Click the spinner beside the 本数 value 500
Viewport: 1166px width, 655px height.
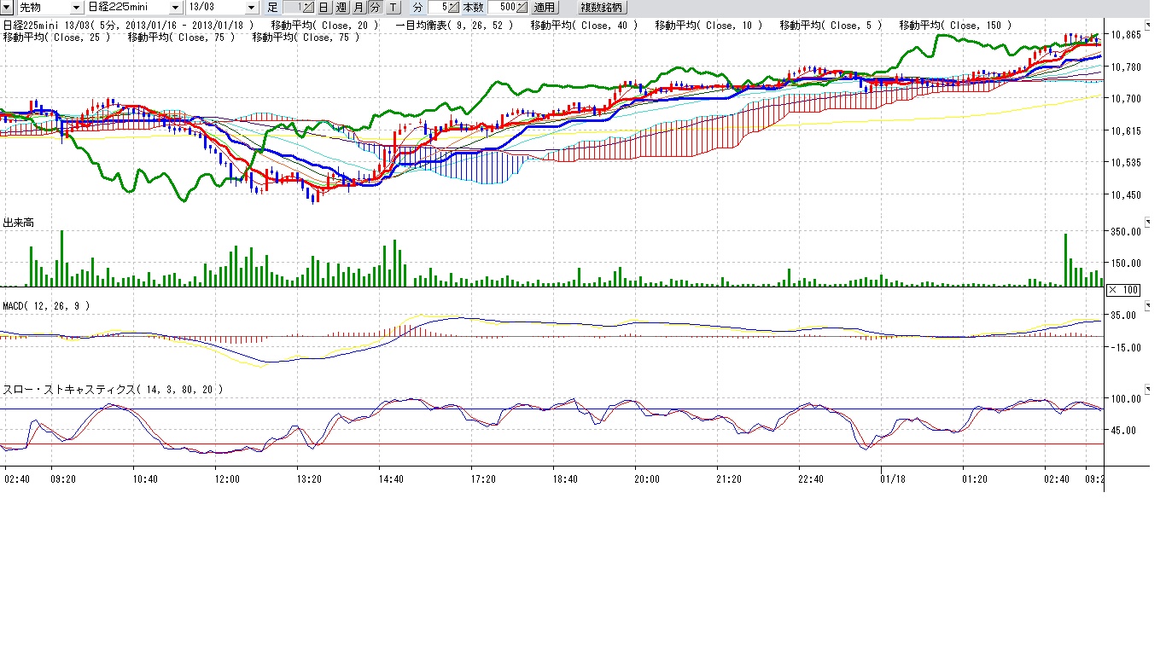pos(522,7)
